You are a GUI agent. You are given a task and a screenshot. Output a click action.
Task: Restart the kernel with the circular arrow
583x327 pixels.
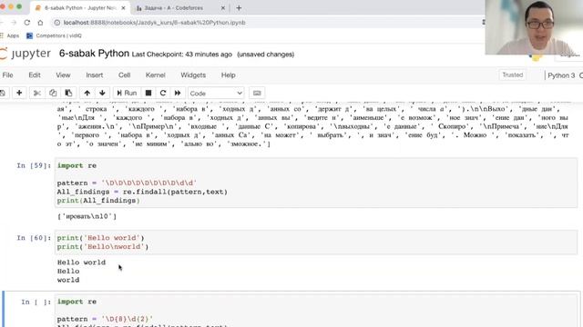(x=163, y=93)
